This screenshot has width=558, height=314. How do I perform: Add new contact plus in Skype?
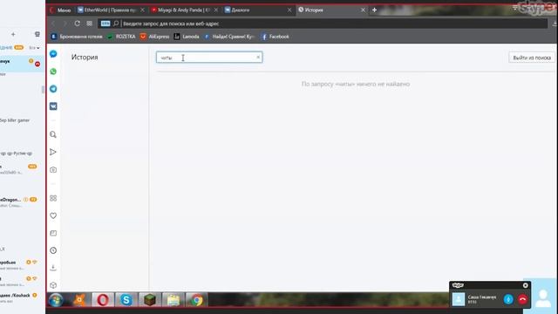point(13,34)
